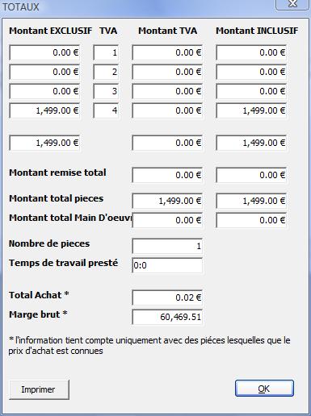
Task: Click the Total Achat amount field
Action: [x=167, y=297]
